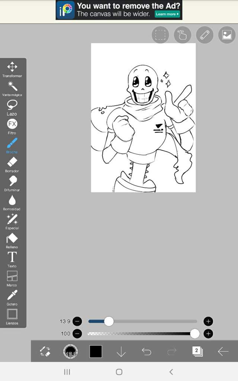Select the Relleno fill tool
This screenshot has width=238, height=381.
tap(12, 241)
